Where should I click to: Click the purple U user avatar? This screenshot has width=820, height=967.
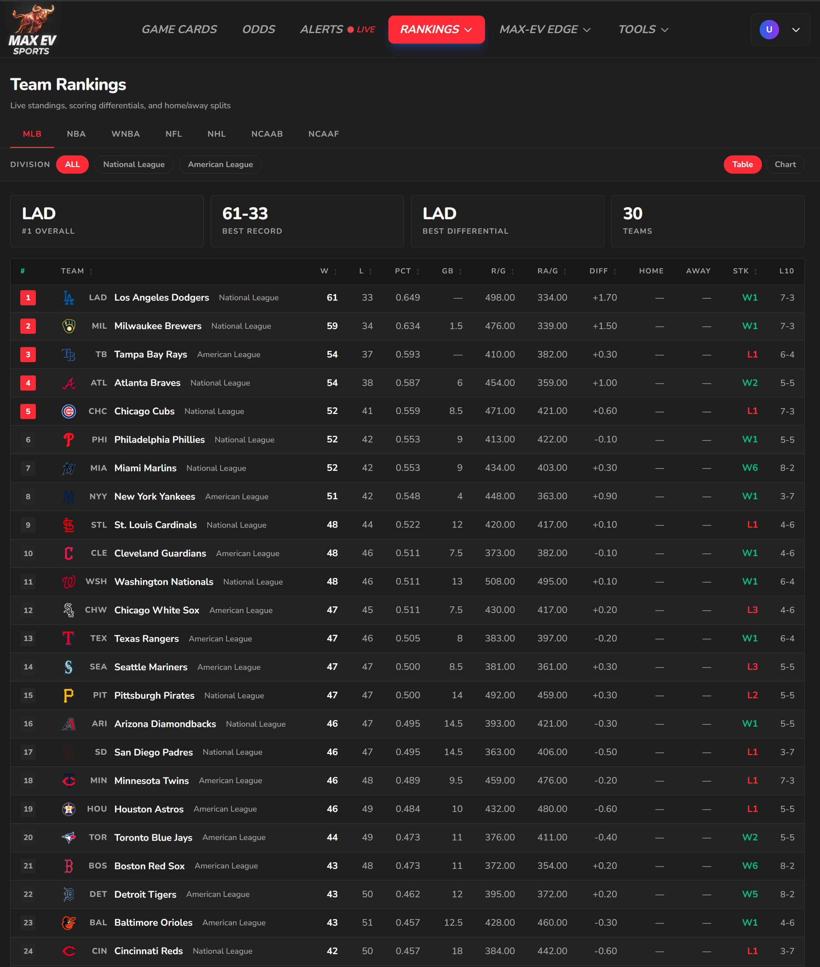click(769, 29)
